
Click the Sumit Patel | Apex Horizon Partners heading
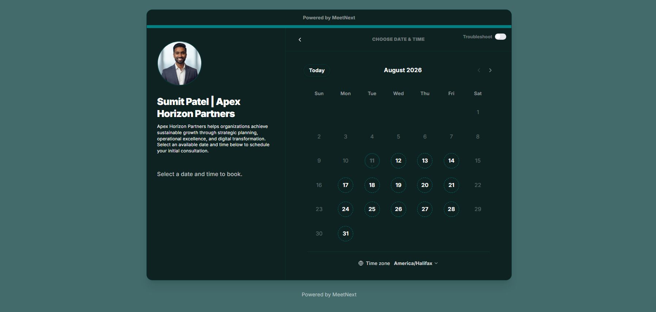199,108
